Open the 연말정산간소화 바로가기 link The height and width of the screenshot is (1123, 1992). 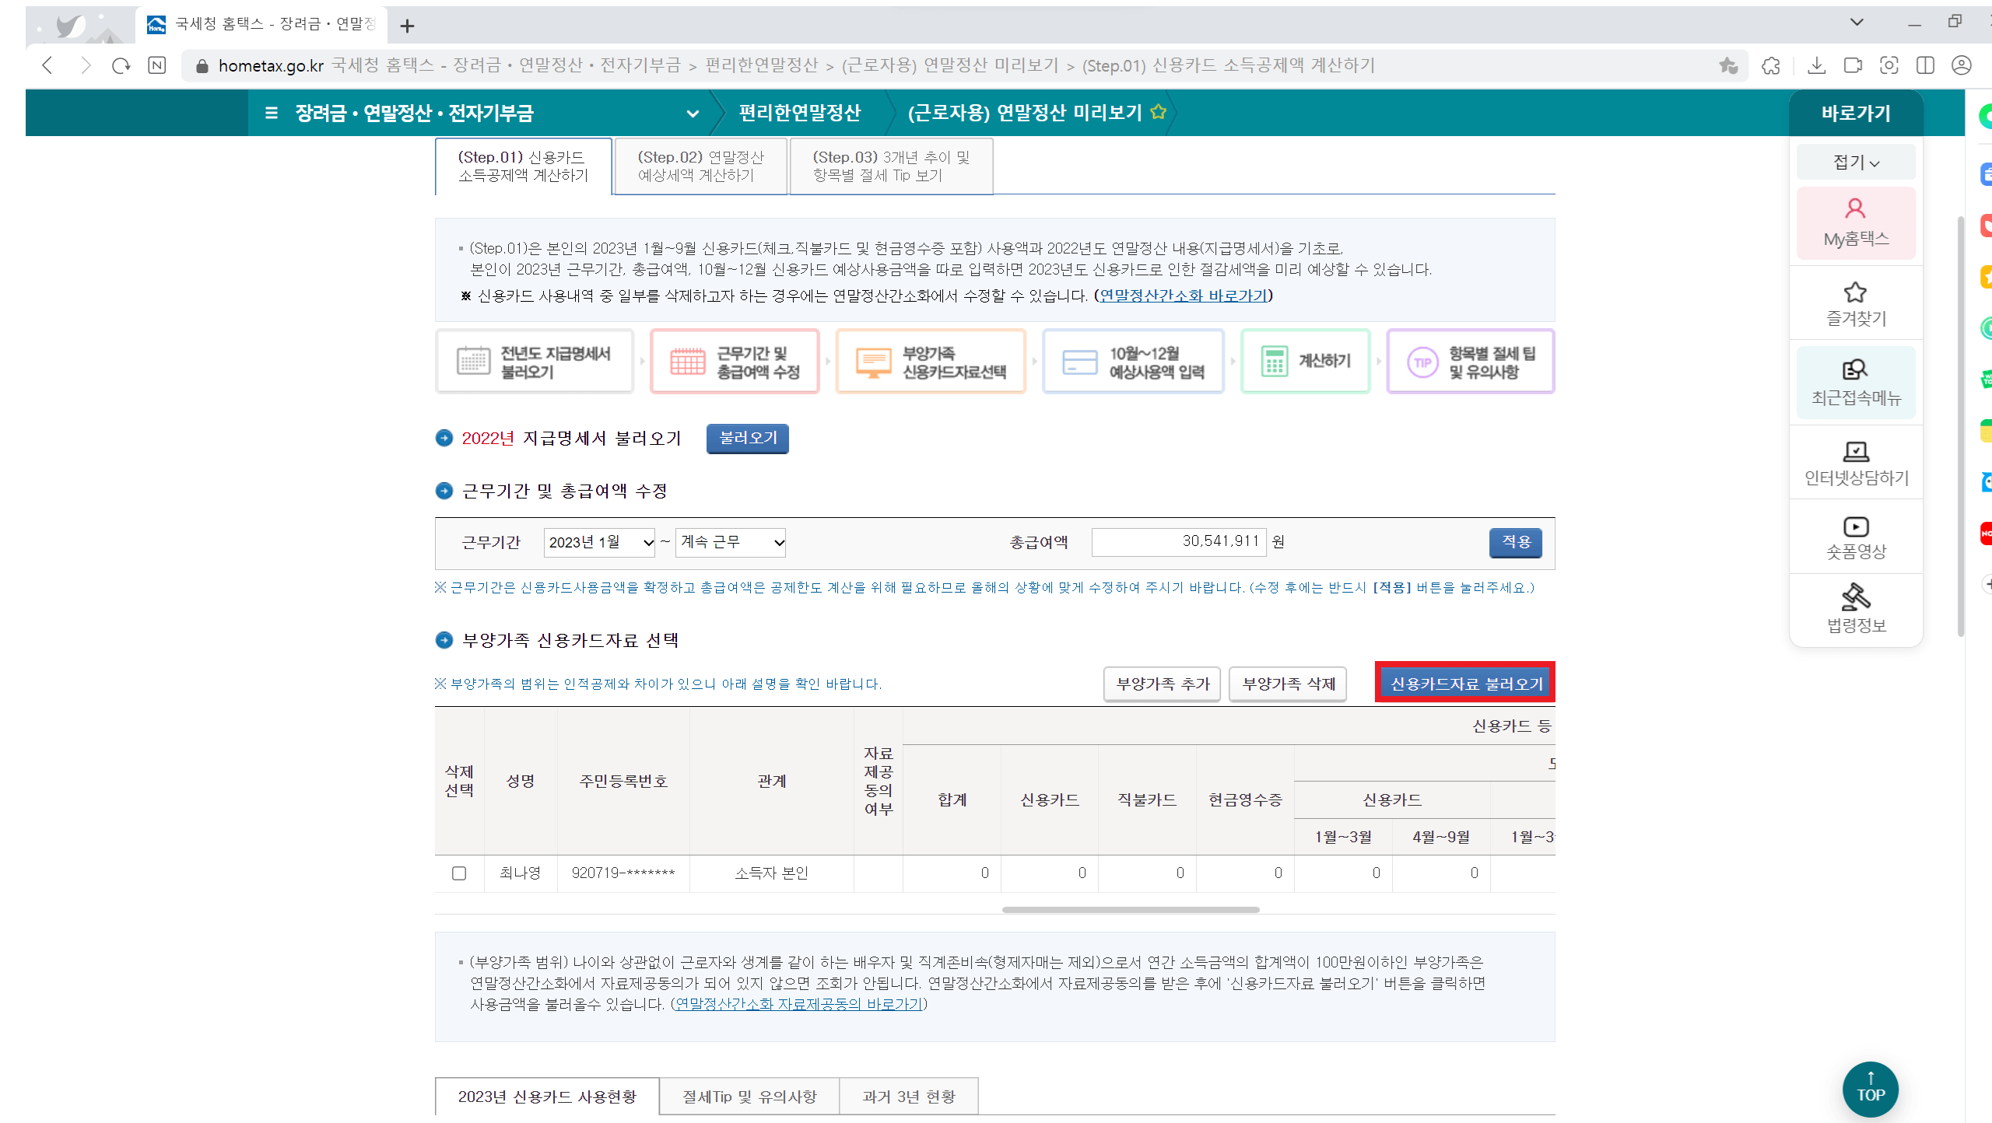tap(1183, 296)
